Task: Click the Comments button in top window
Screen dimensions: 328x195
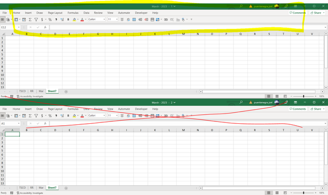Action: 298,13
